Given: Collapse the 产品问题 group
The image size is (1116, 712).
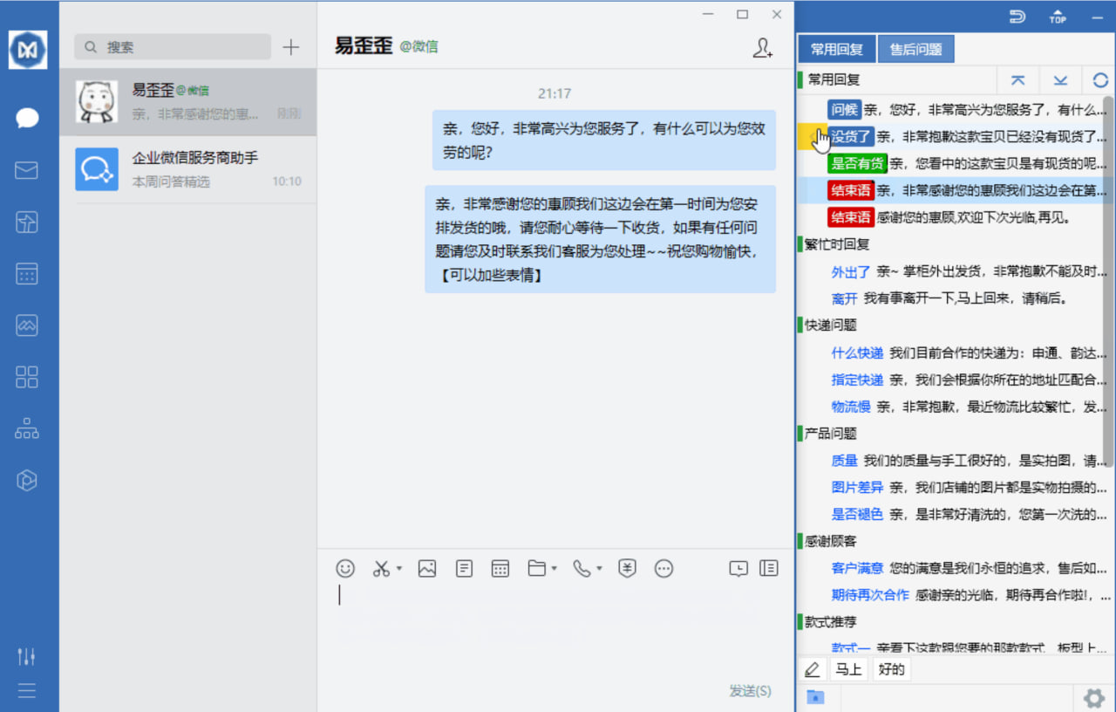Looking at the screenshot, I should [x=830, y=434].
